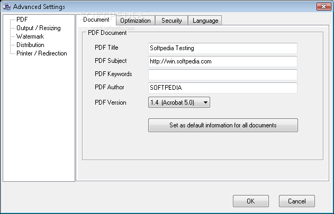Screen dimensions: 334x214
Task: Click the PDF Document group title
Action: tap(107, 33)
